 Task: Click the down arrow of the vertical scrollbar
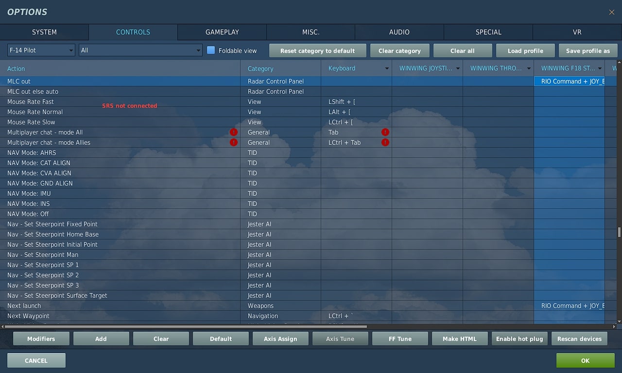click(619, 321)
